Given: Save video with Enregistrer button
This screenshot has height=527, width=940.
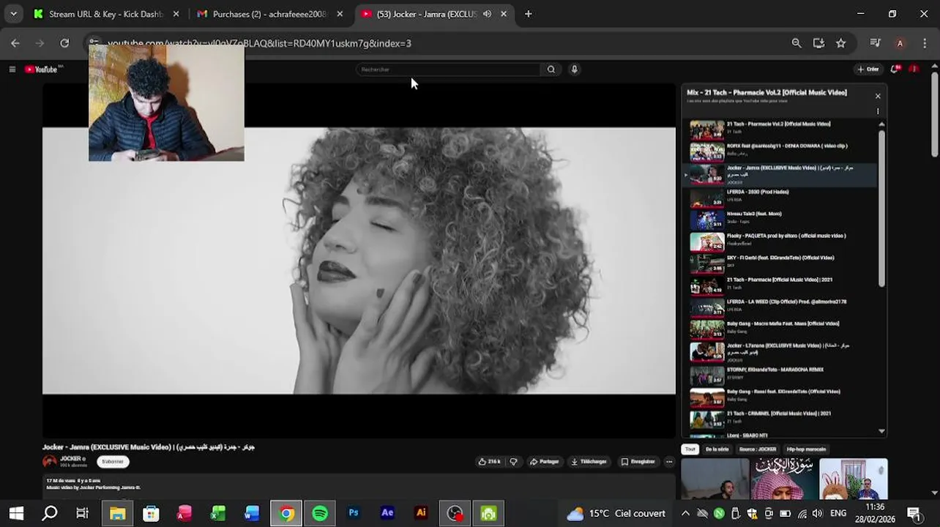Looking at the screenshot, I should (638, 462).
